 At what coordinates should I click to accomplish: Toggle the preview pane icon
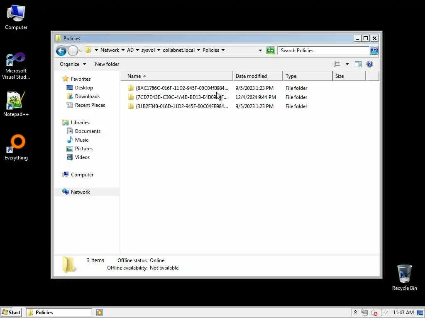(x=358, y=64)
